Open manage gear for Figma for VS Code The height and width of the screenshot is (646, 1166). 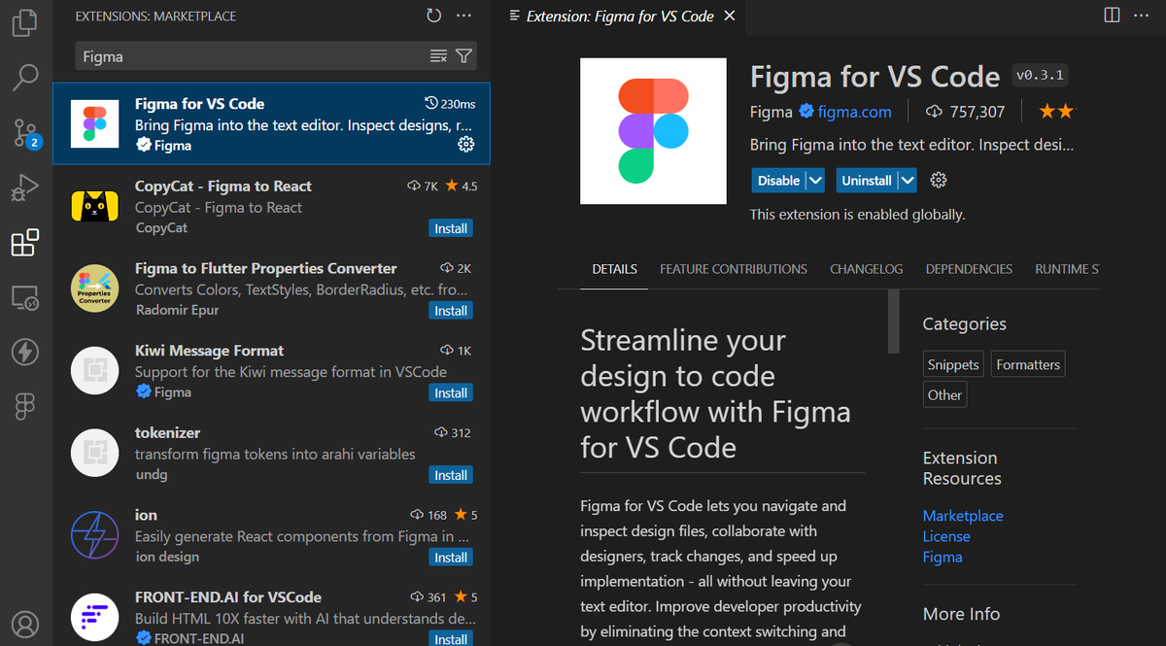pos(465,145)
